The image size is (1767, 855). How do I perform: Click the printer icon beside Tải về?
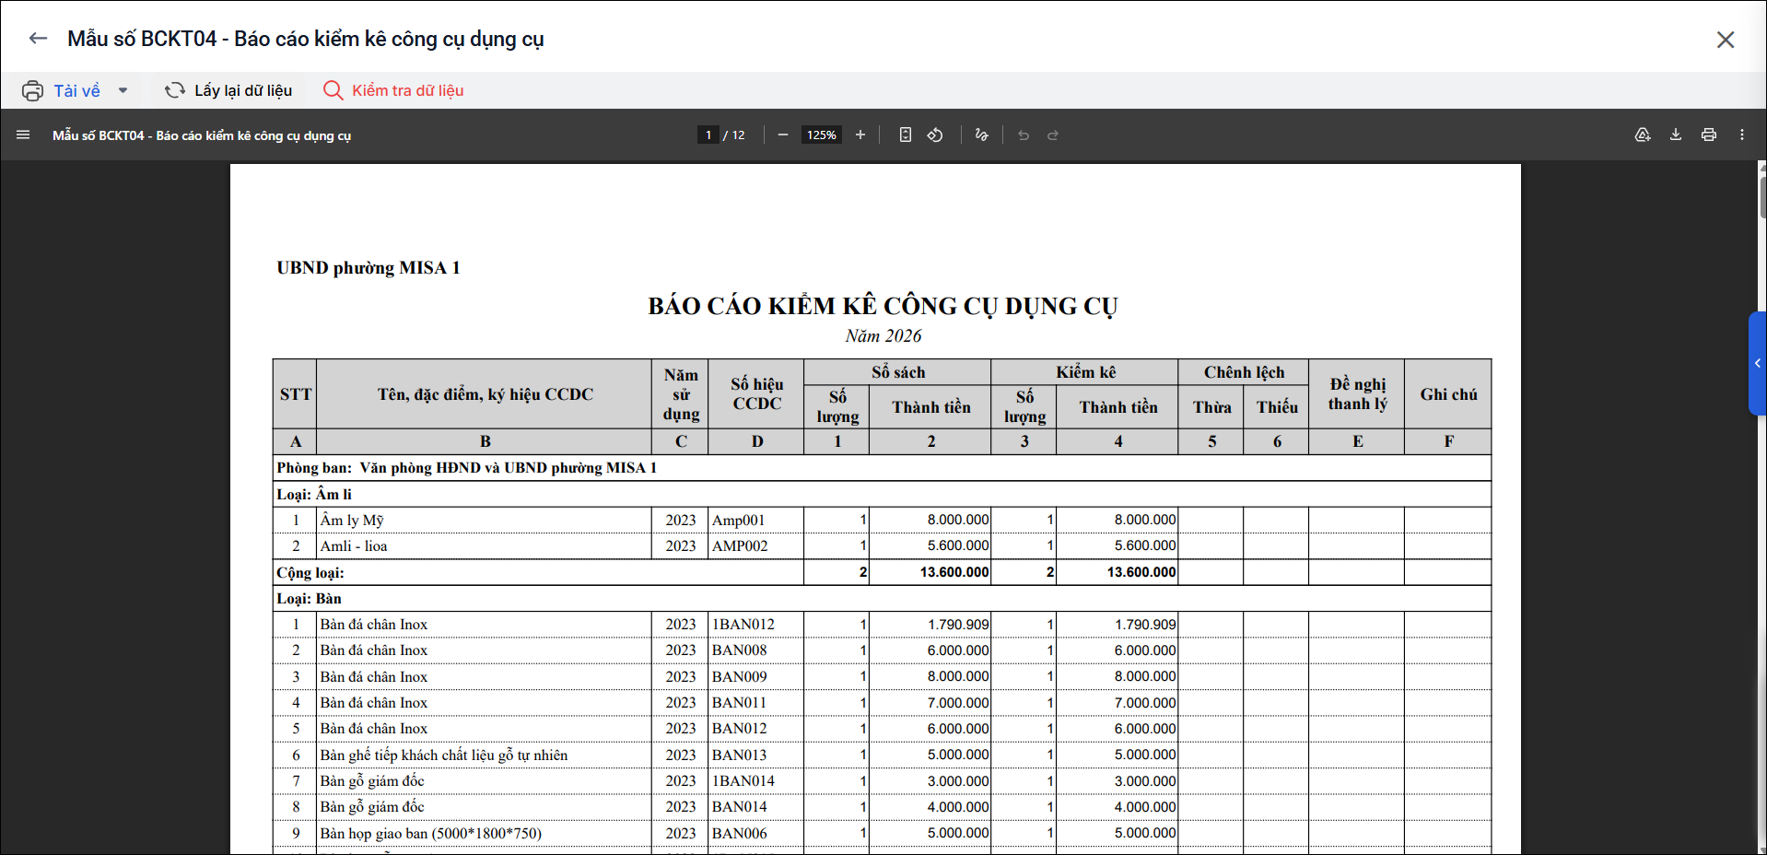coord(32,90)
